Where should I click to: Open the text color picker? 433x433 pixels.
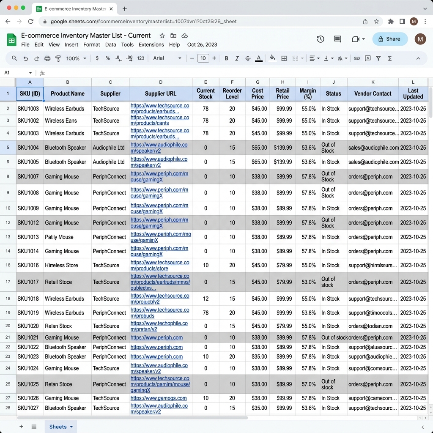(259, 58)
